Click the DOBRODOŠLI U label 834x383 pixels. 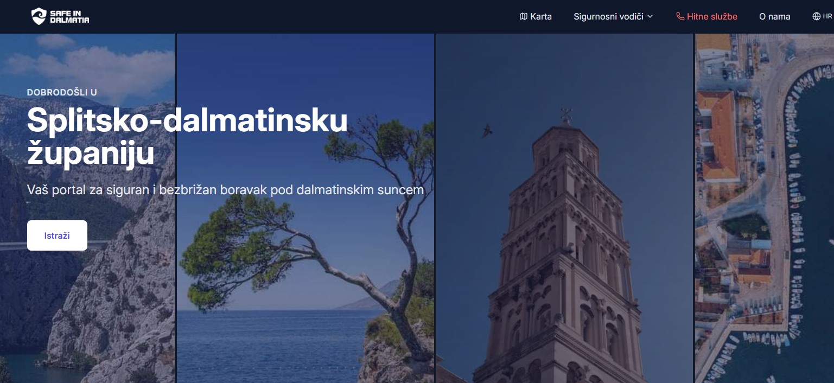[x=62, y=92]
